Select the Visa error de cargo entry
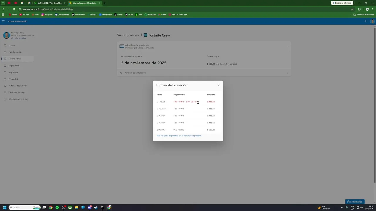The image size is (376, 211). tap(186, 102)
